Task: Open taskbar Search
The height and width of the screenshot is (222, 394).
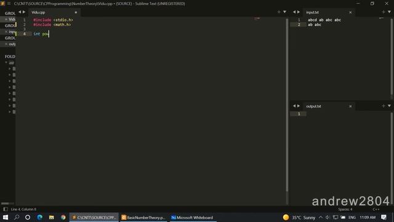Action: click(17, 217)
